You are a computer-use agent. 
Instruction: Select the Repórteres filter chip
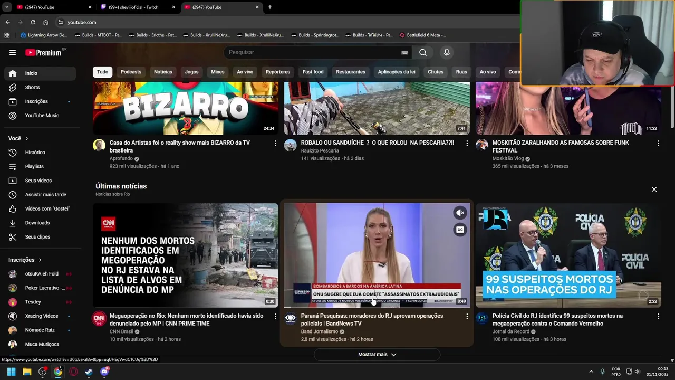pyautogui.click(x=278, y=72)
